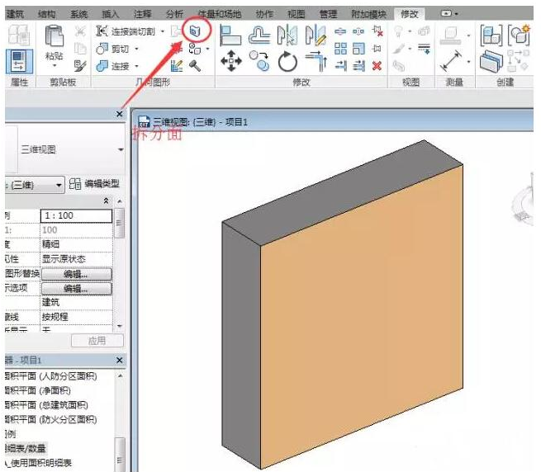Click the Move tool in Modify panel
Image resolution: width=541 pixels, height=472 pixels.
tap(232, 62)
